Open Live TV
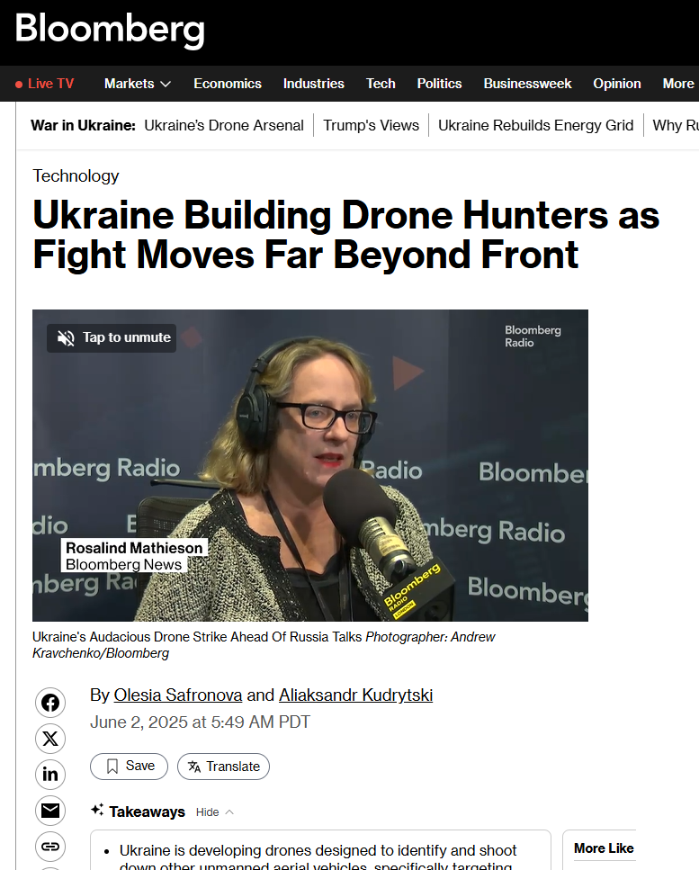 [45, 84]
